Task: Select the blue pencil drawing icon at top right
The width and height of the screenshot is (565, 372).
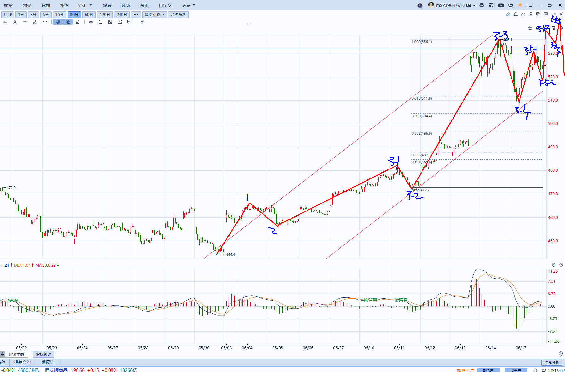Action: pos(508,14)
